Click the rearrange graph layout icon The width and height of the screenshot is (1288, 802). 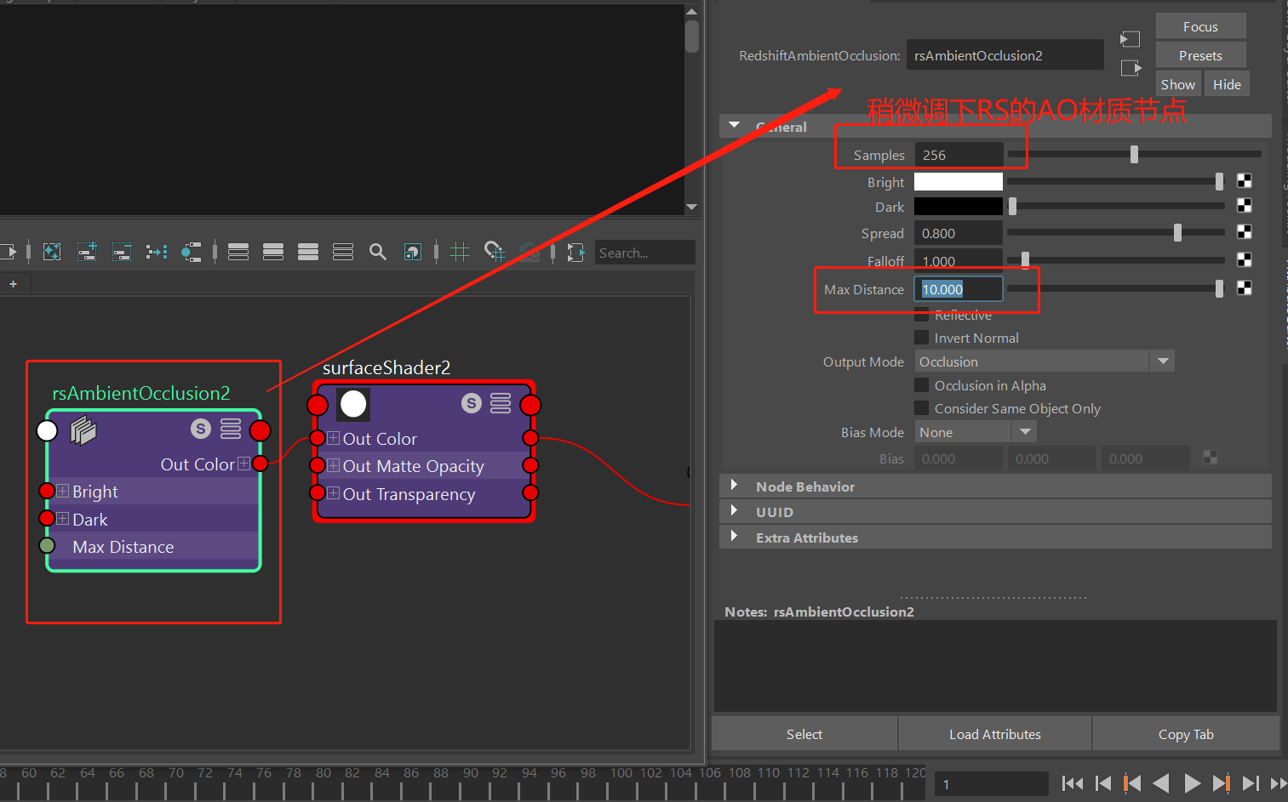tap(157, 252)
